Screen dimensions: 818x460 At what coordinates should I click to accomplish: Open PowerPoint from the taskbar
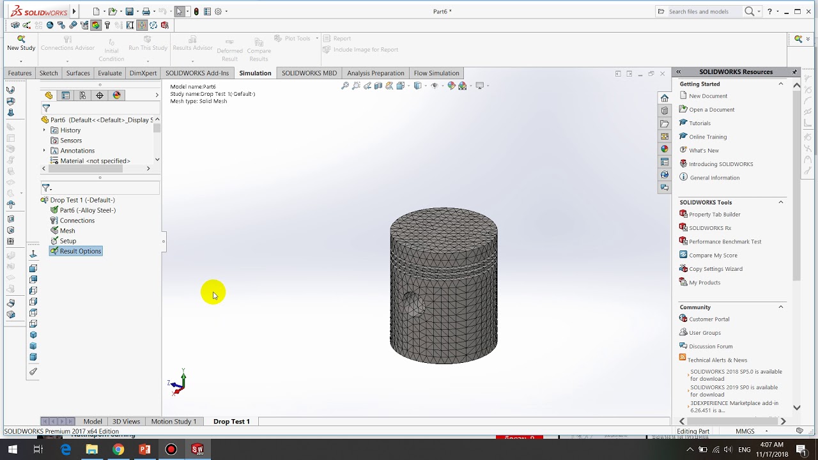click(145, 449)
